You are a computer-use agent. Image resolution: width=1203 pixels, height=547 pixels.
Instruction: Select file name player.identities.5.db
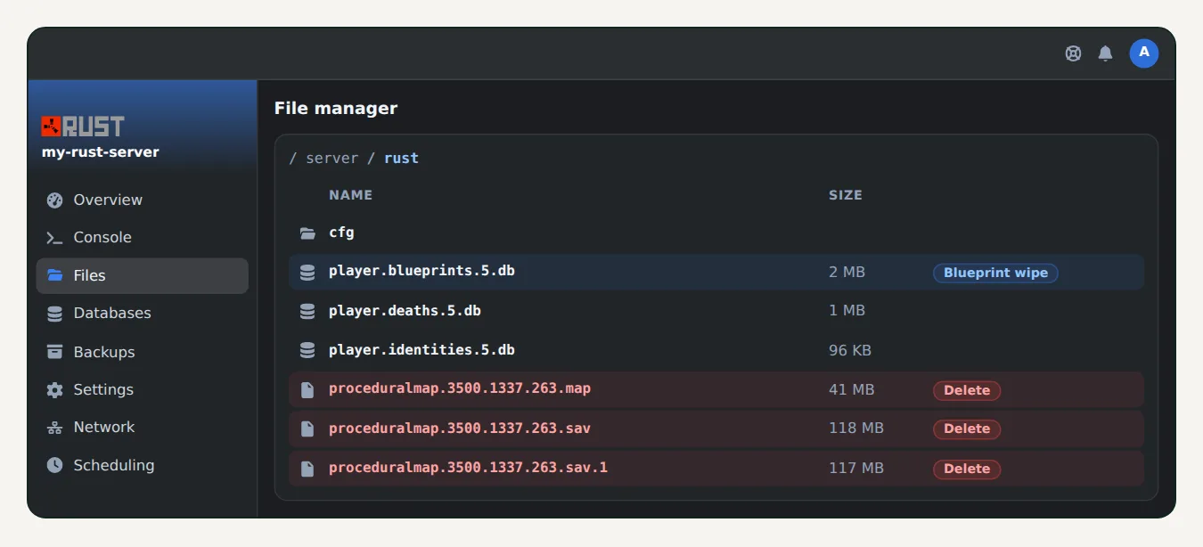(421, 350)
